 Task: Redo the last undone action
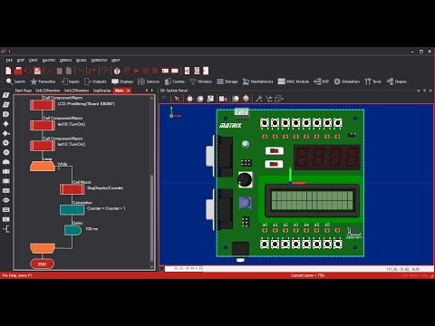[x=92, y=71]
